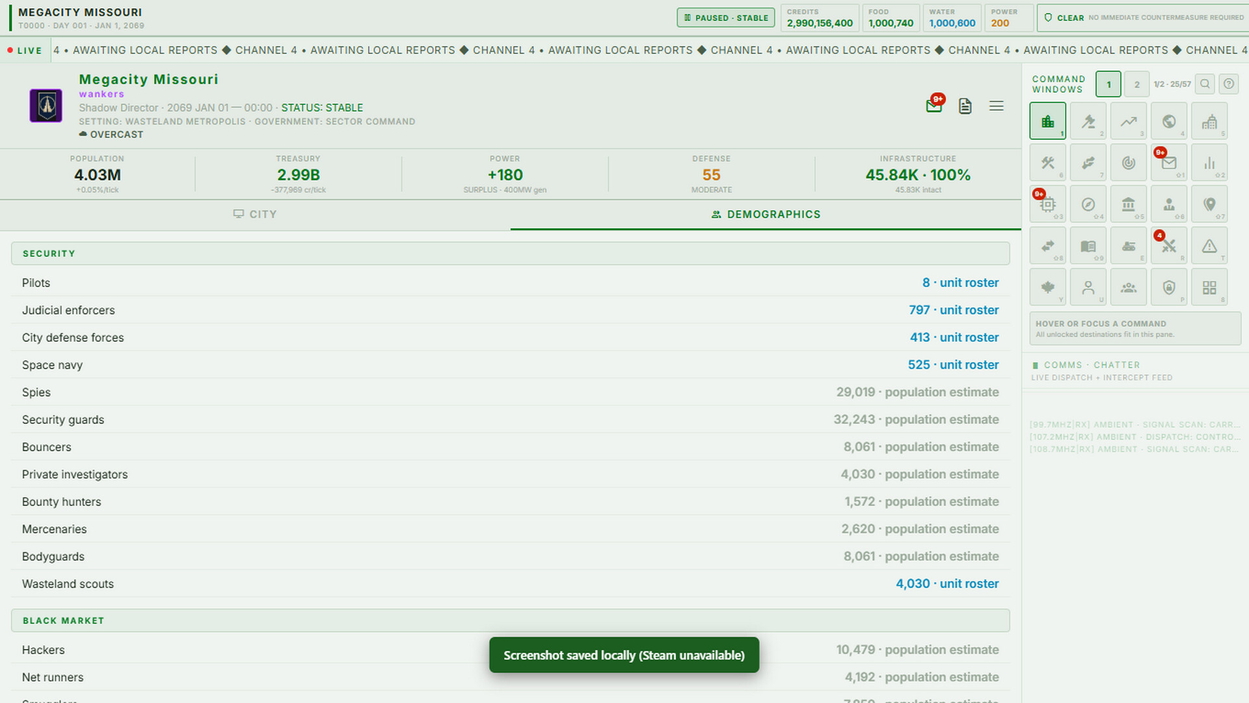Open the radar scan command window
The width and height of the screenshot is (1249, 703).
pyautogui.click(x=1128, y=163)
